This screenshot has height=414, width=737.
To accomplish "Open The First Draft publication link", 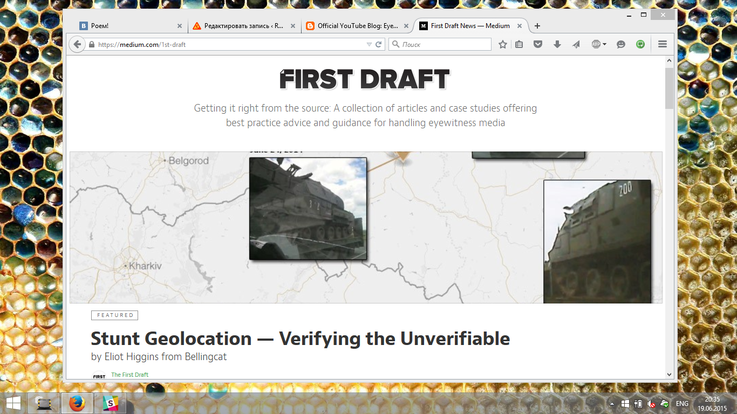I will tap(129, 375).
